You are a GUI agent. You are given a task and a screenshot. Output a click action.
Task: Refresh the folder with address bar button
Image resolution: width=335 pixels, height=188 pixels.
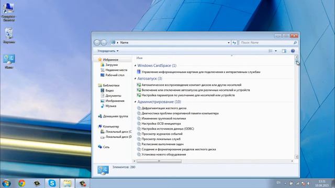click(234, 43)
